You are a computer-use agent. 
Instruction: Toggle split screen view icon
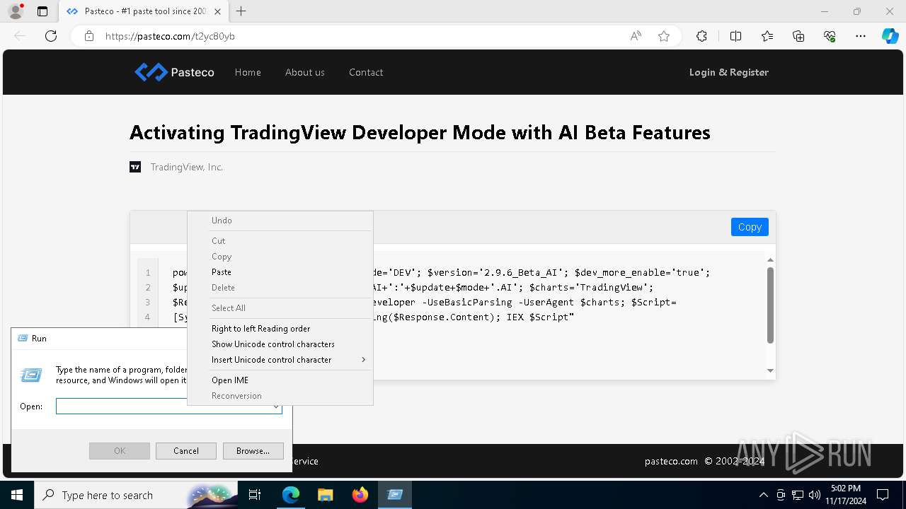[735, 36]
